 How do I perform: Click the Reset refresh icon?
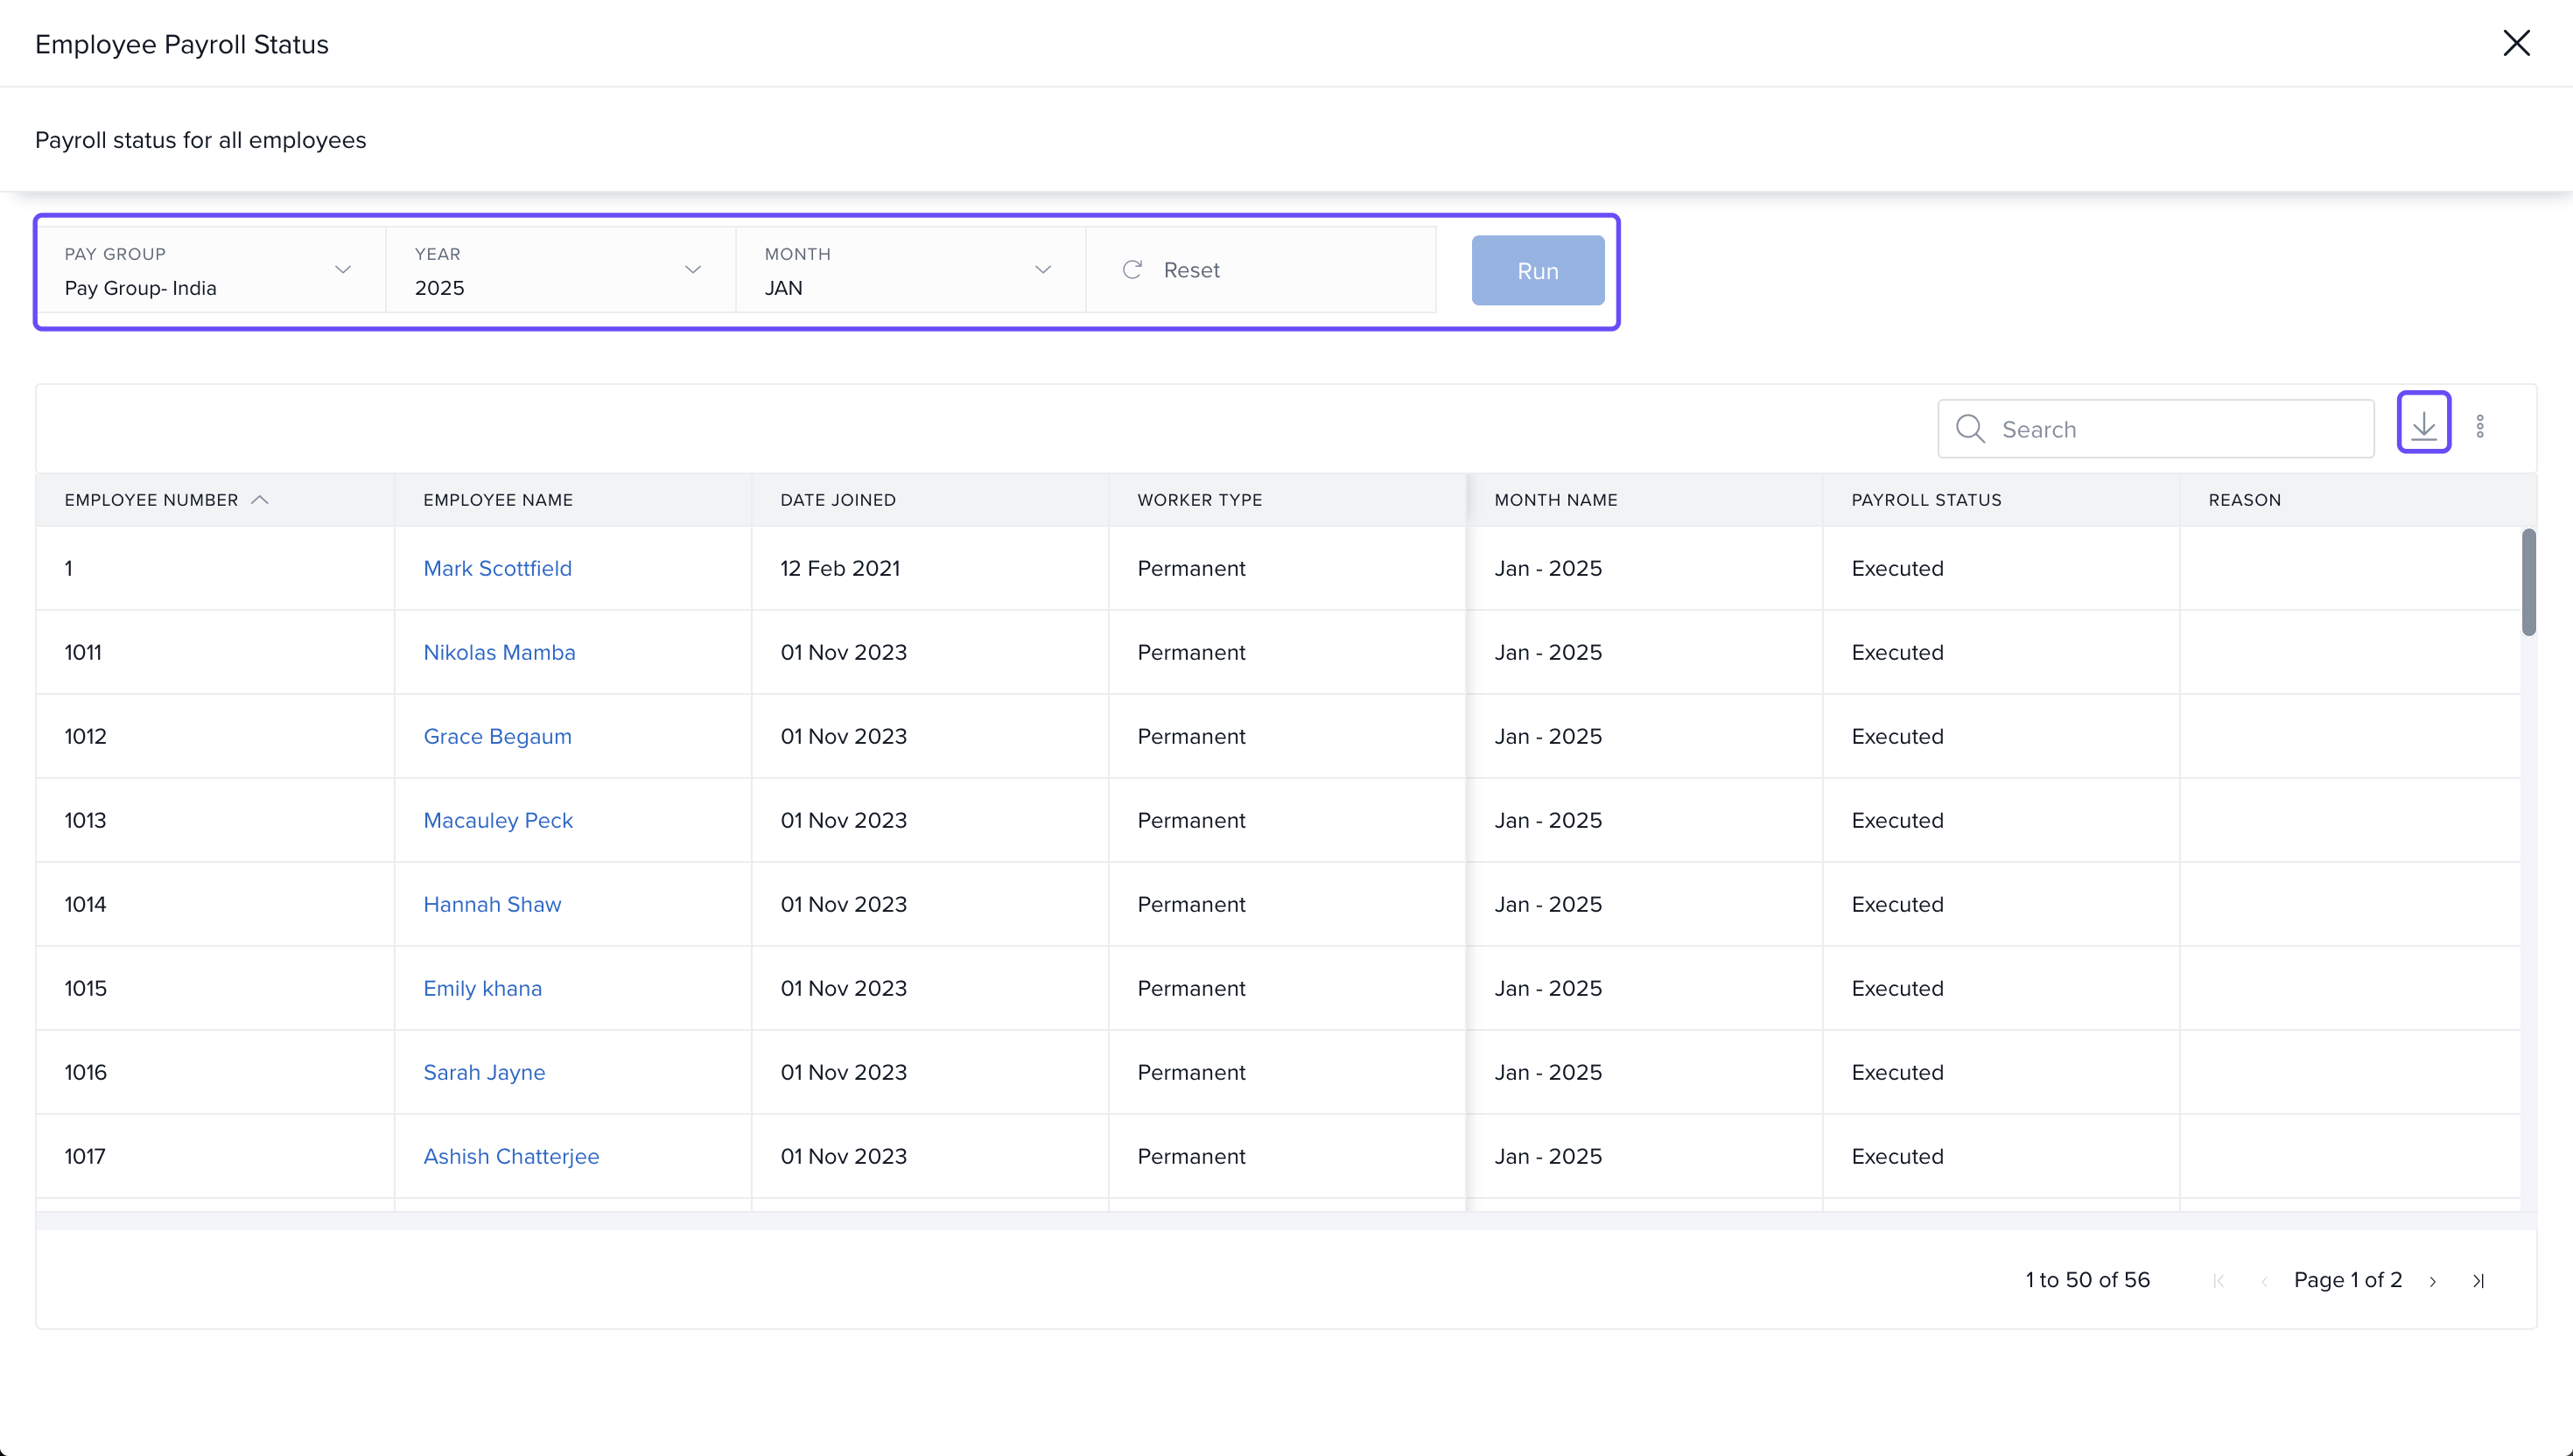coord(1132,270)
